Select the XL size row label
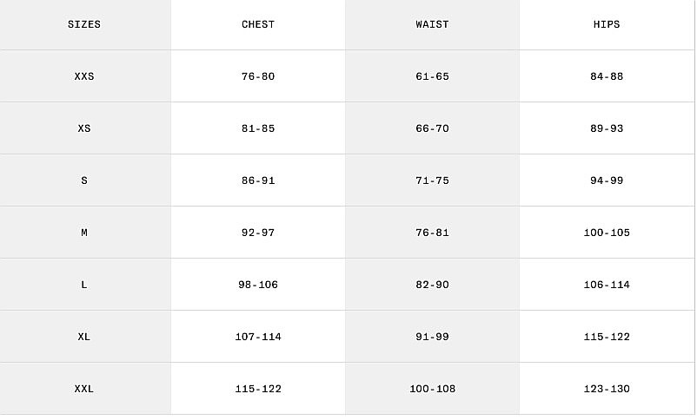This screenshot has height=420, width=697. tap(84, 337)
